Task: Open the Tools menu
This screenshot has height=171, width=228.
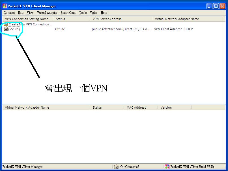Action: click(83, 13)
